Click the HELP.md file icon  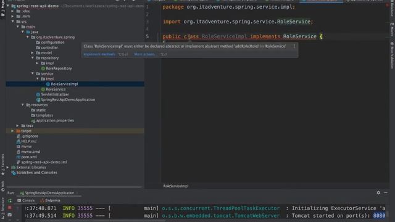point(18,141)
